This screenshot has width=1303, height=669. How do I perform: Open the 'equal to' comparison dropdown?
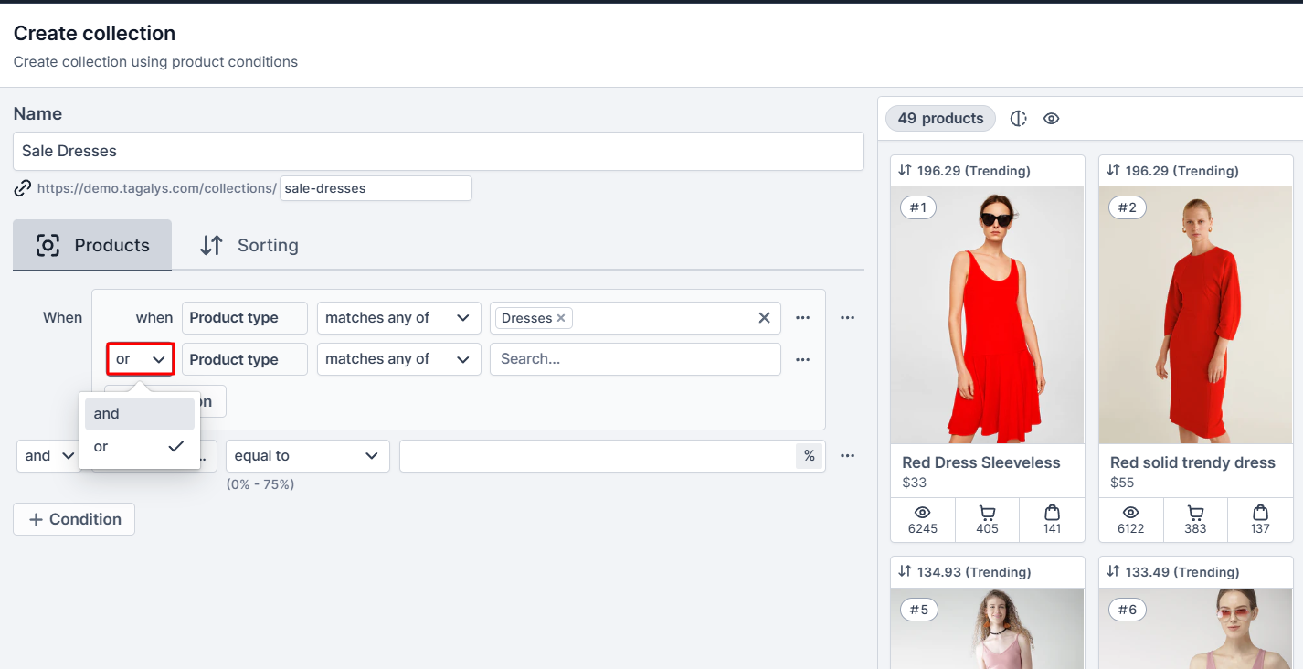pyautogui.click(x=308, y=456)
